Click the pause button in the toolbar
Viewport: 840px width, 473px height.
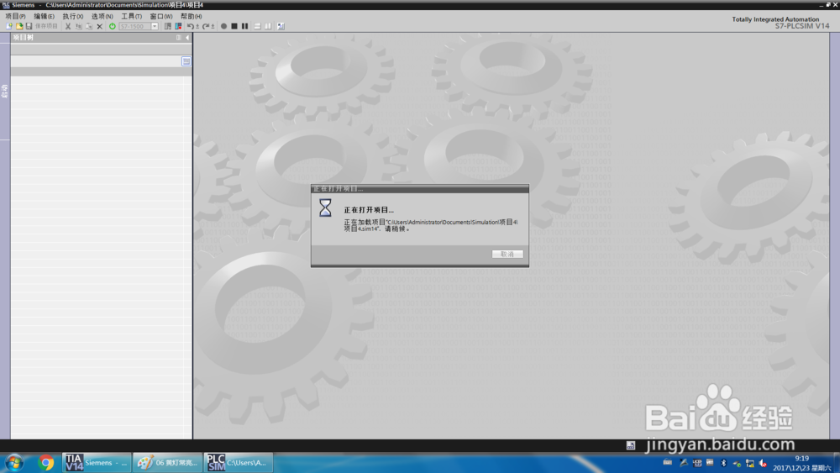[244, 26]
